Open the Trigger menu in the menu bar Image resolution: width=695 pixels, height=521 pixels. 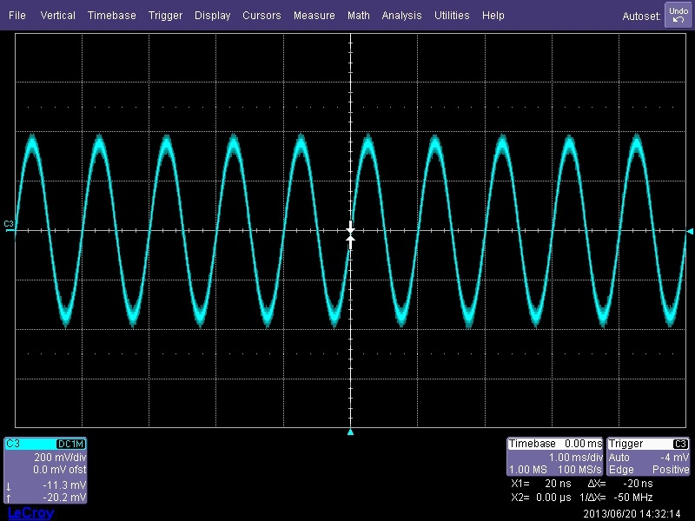[165, 16]
